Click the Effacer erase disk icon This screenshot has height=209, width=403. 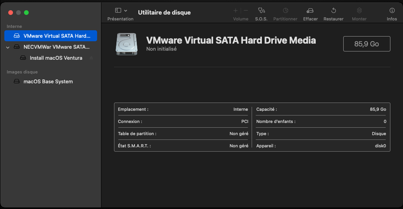click(x=310, y=11)
